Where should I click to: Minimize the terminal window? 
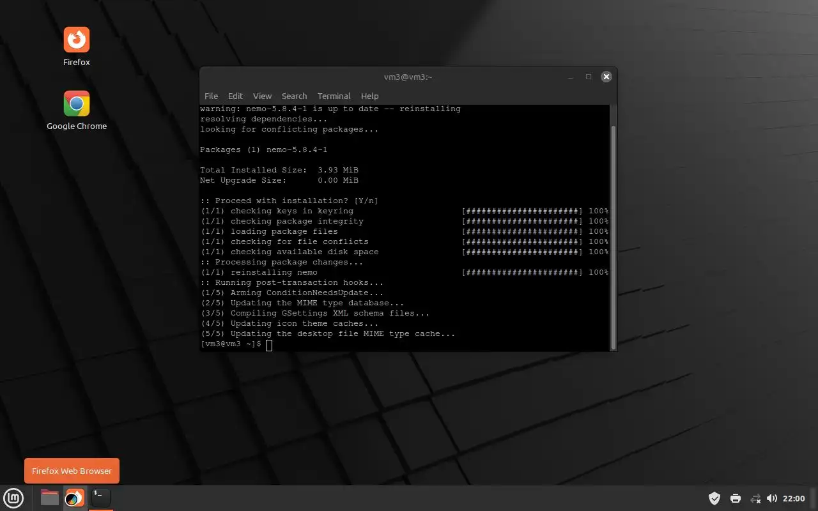[571, 77]
